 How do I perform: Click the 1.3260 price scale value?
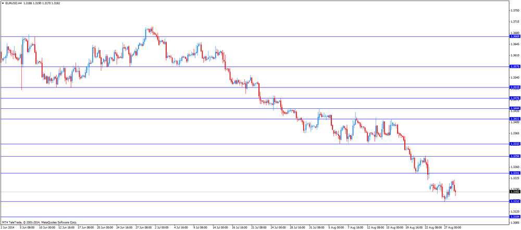click(515, 167)
